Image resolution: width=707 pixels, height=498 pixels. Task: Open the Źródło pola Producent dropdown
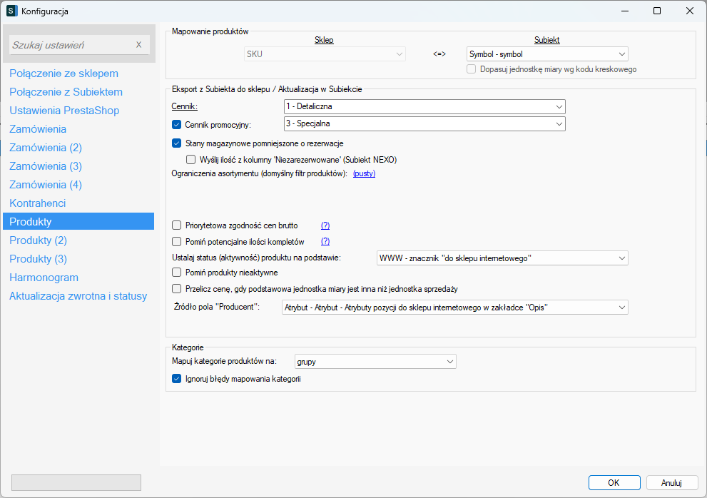tap(454, 308)
